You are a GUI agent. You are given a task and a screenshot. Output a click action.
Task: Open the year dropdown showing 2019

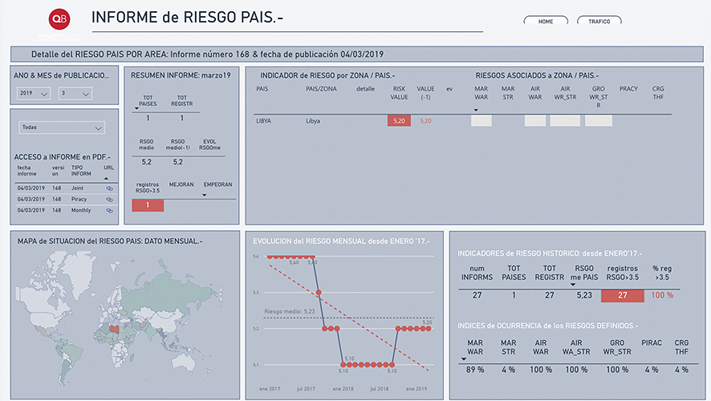point(34,93)
